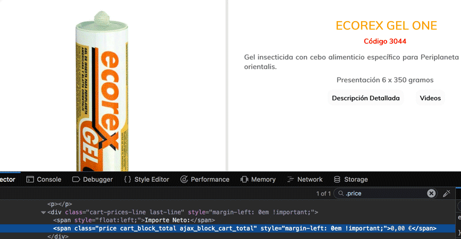The height and width of the screenshot is (239, 461).
Task: Click the Ecorex Gel product image
Action: pos(102,91)
